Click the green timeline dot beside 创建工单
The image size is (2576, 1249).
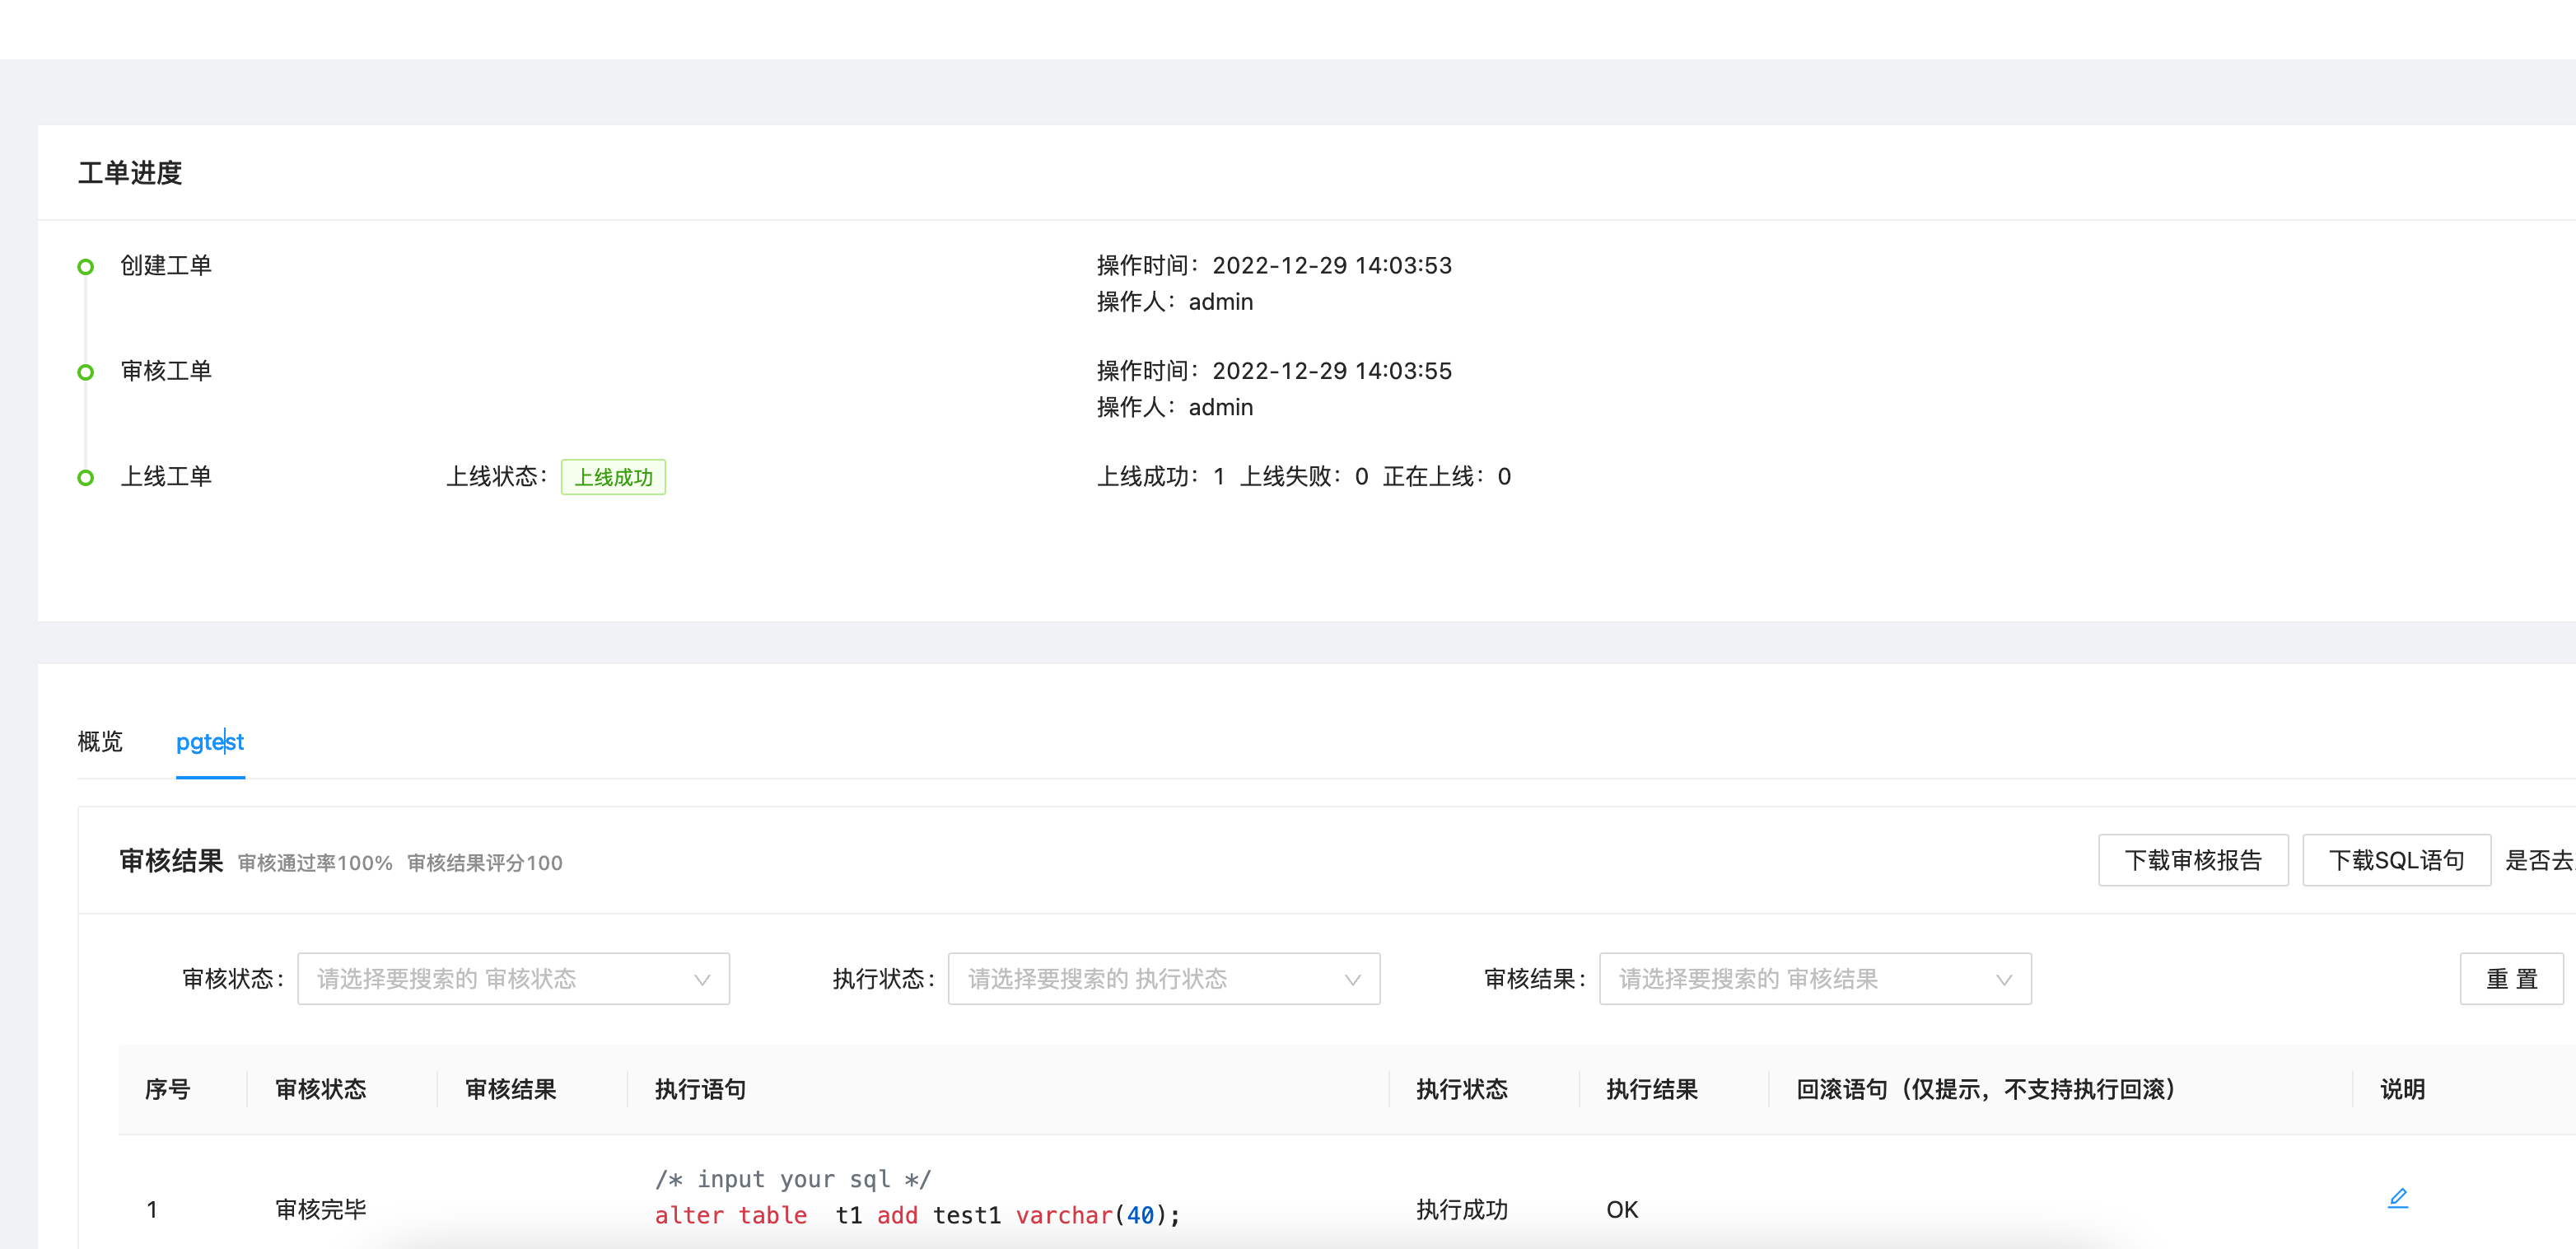(86, 265)
